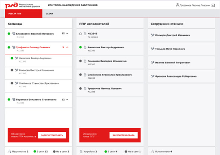Image resolution: width=220 pixels, height=155 pixels.
Task: Select unlinked device М12346 name
Action: pos(92,34)
